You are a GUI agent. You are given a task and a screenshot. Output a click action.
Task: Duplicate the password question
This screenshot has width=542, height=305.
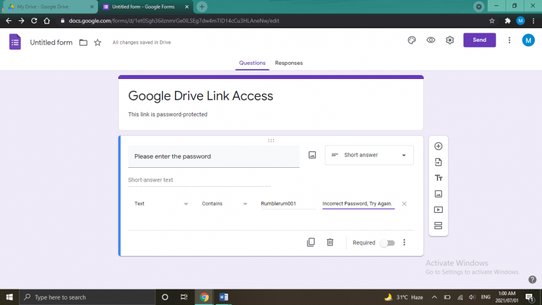click(x=311, y=242)
